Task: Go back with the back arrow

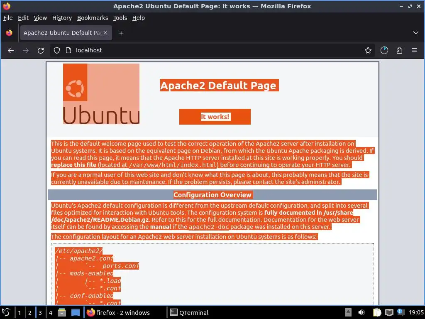Action: (x=11, y=50)
